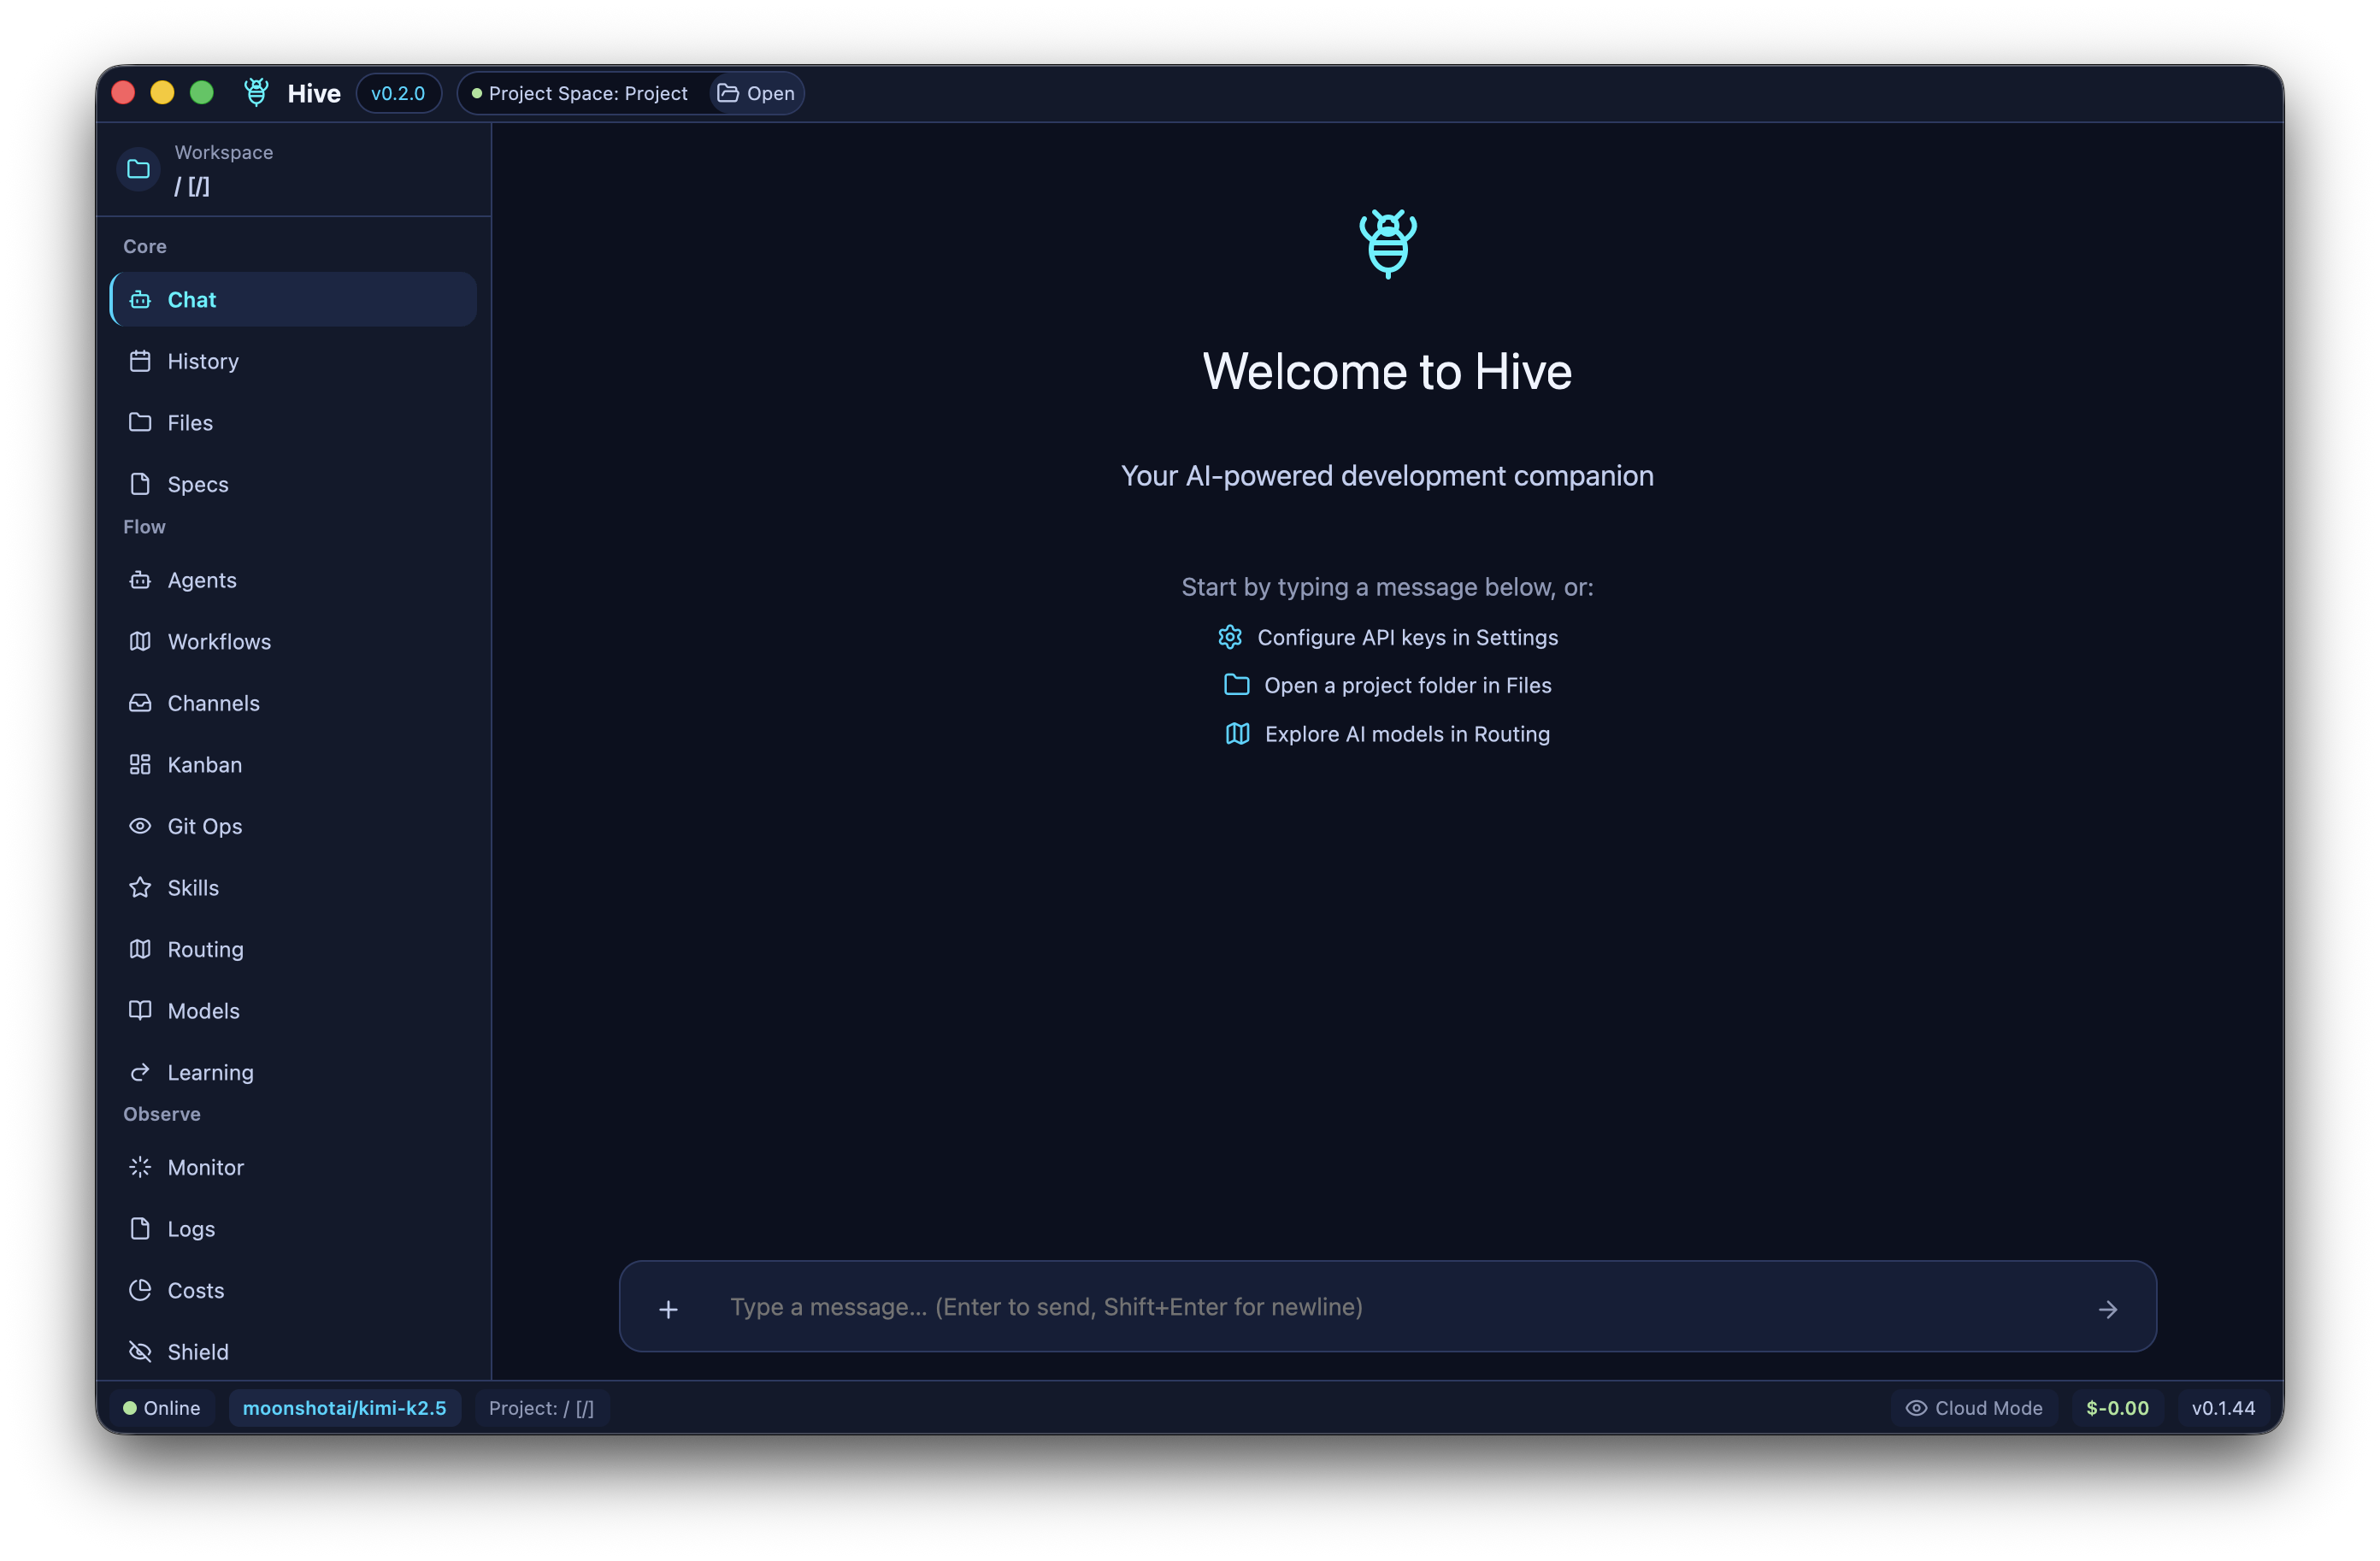Screen dimensions: 2380x1561
Task: Open the Kanban board icon
Action: (141, 764)
